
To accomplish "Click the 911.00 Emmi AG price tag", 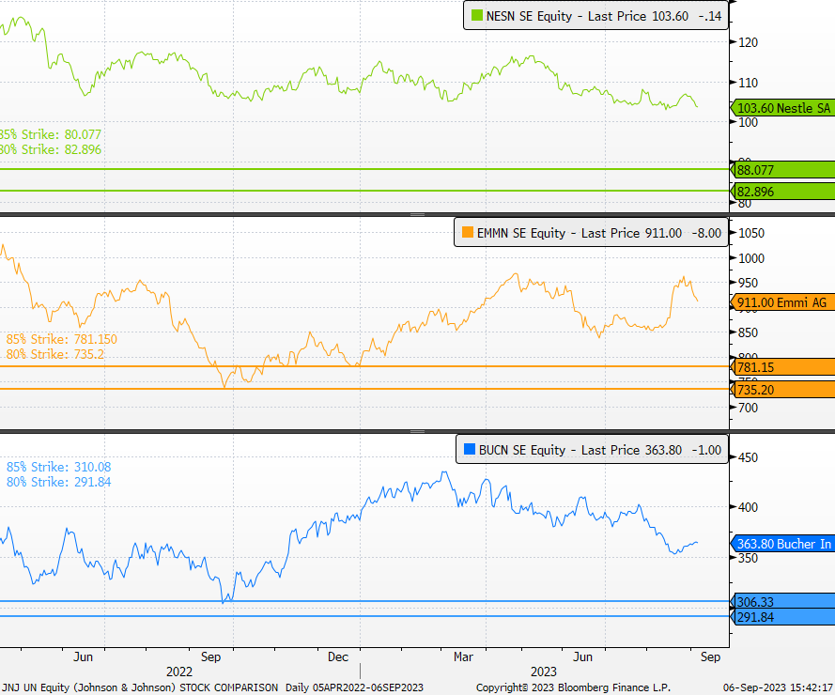I will coord(782,303).
